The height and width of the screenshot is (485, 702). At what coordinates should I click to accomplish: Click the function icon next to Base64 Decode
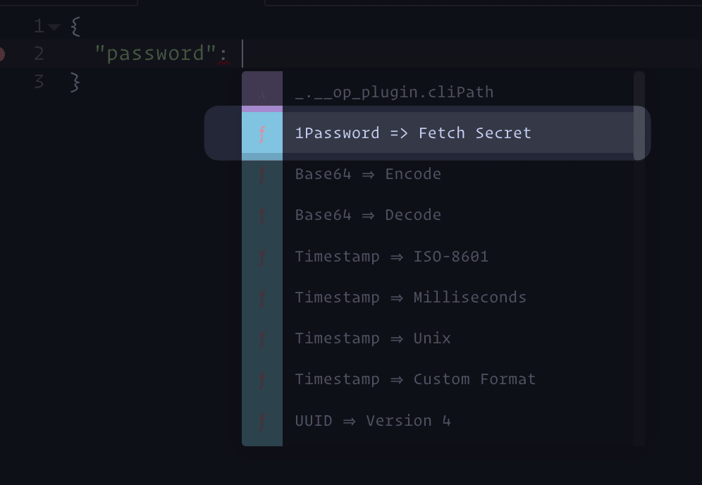[x=262, y=216]
